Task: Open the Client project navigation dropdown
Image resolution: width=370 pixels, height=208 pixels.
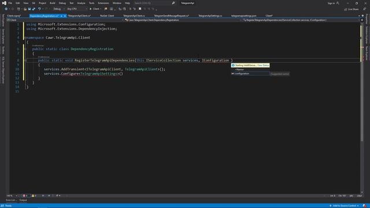Action: (x=65, y=20)
